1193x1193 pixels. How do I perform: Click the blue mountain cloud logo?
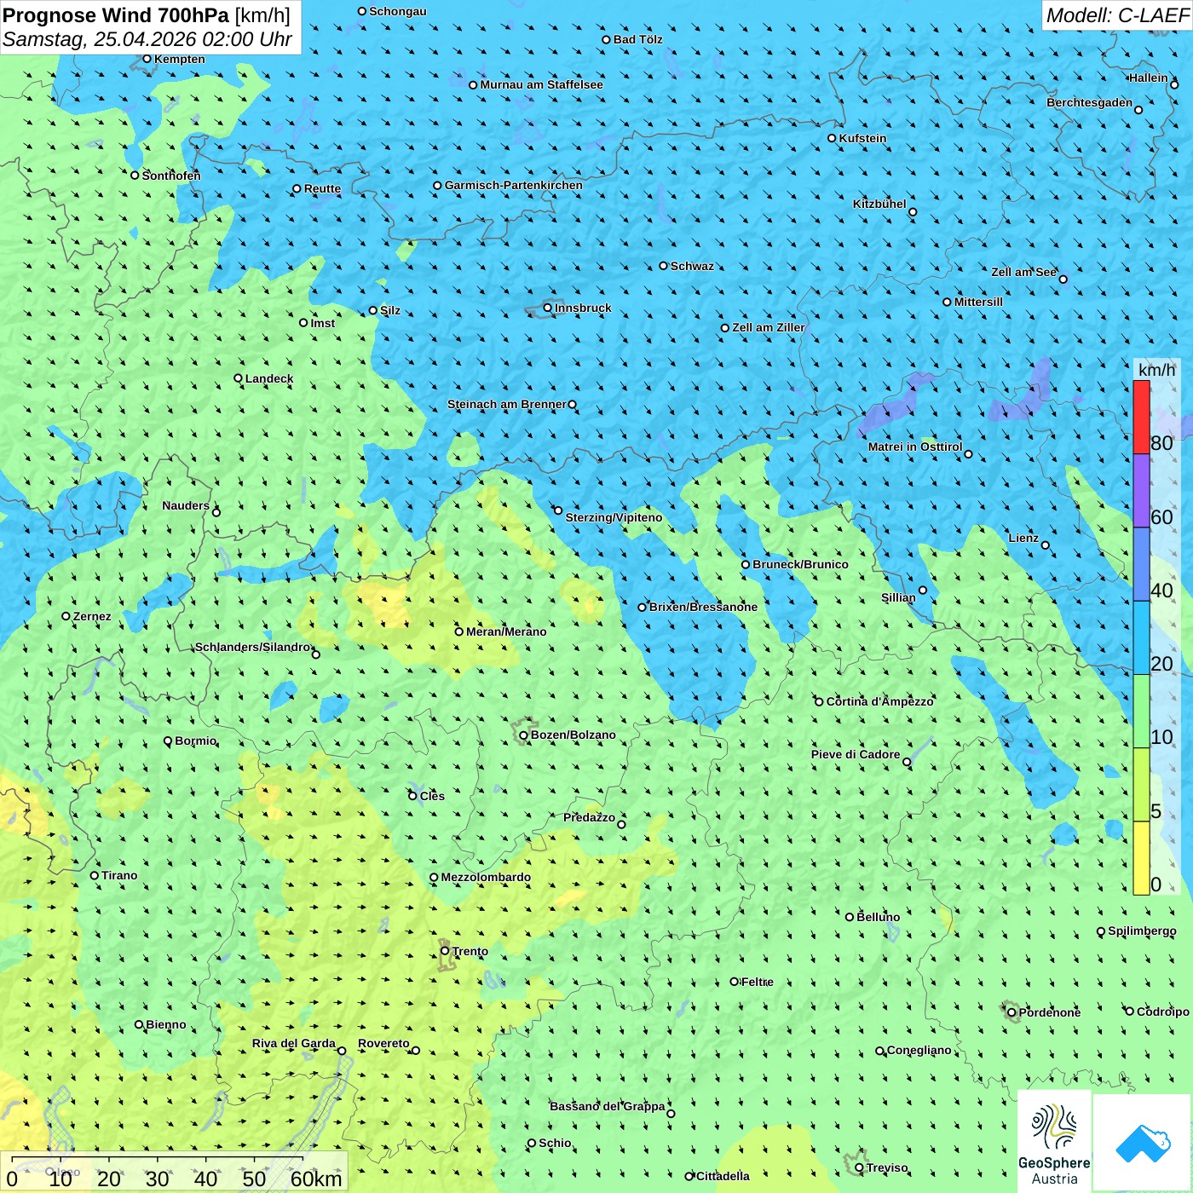click(1143, 1144)
